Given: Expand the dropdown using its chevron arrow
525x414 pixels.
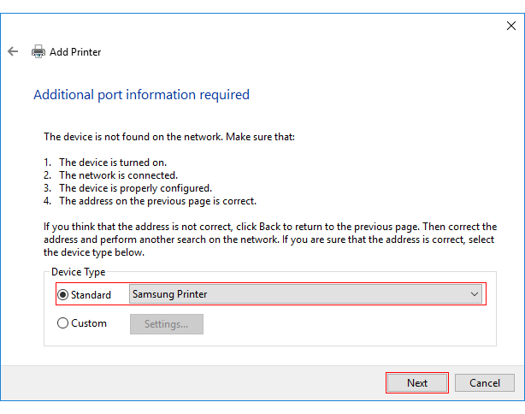Looking at the screenshot, I should click(x=475, y=294).
